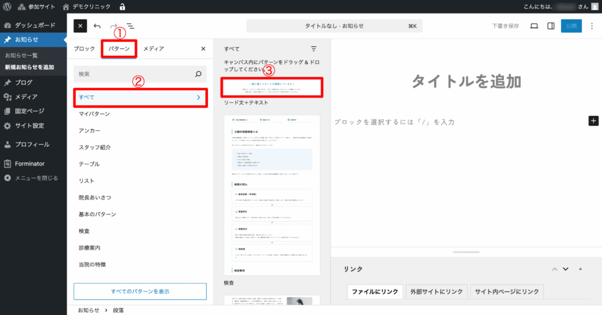Switch to the メディア tab
This screenshot has width=602, height=315.
pyautogui.click(x=153, y=49)
